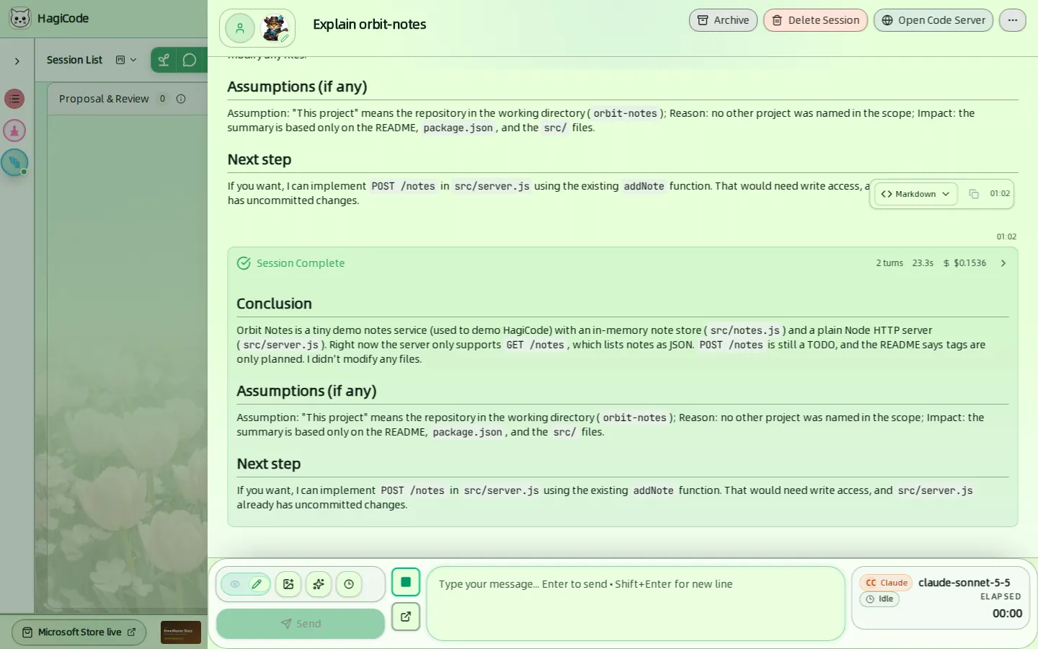The image size is (1038, 649).
Task: Click the Explain orbit-notes session title
Action: click(370, 25)
